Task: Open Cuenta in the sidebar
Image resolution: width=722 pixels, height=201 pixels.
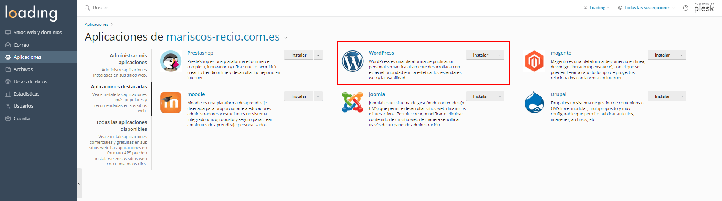Action: [x=38, y=118]
